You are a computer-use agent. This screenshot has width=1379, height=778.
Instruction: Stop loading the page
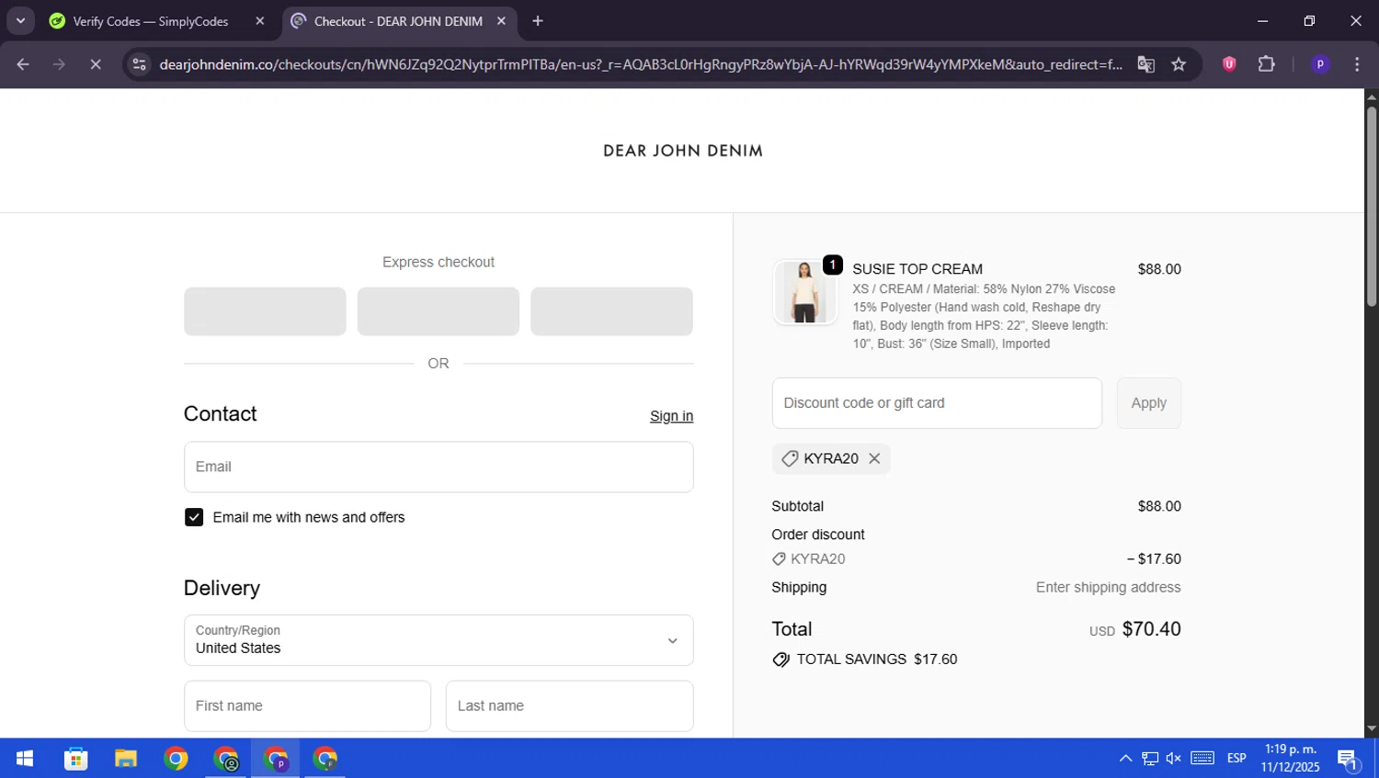click(x=95, y=64)
